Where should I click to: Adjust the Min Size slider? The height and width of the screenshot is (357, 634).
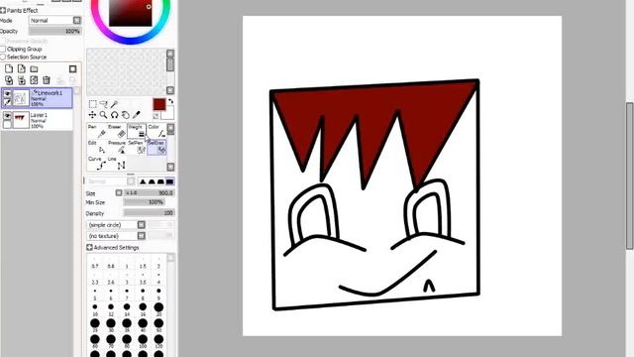pos(144,202)
